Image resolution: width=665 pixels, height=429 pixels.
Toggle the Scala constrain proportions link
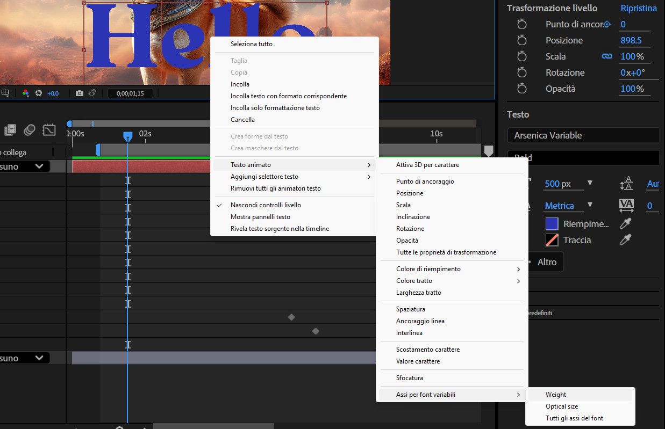(x=607, y=56)
